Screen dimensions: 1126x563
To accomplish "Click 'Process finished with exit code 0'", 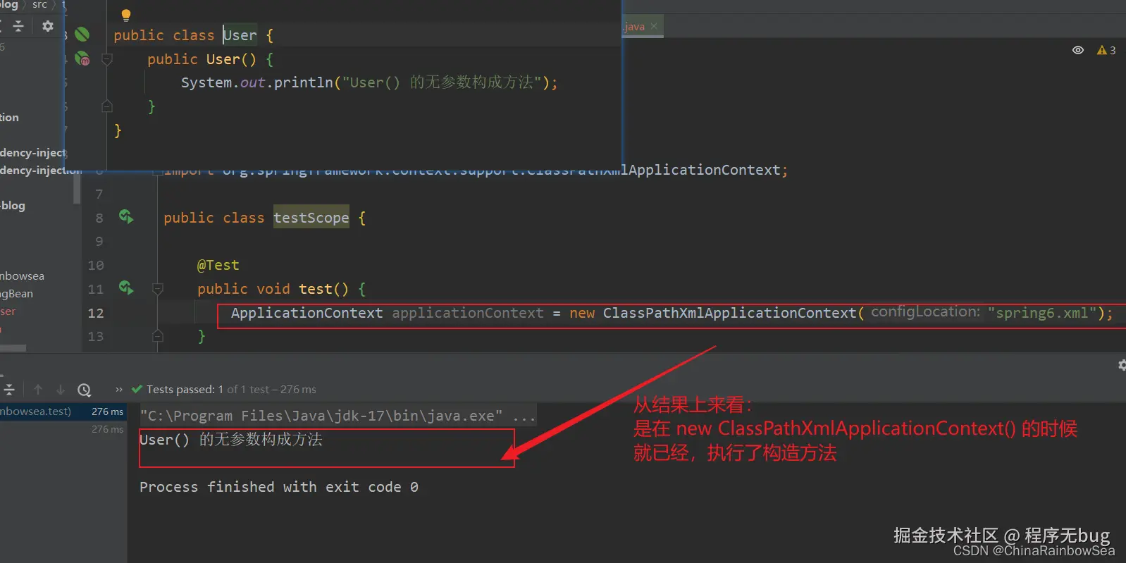I will pos(279,487).
